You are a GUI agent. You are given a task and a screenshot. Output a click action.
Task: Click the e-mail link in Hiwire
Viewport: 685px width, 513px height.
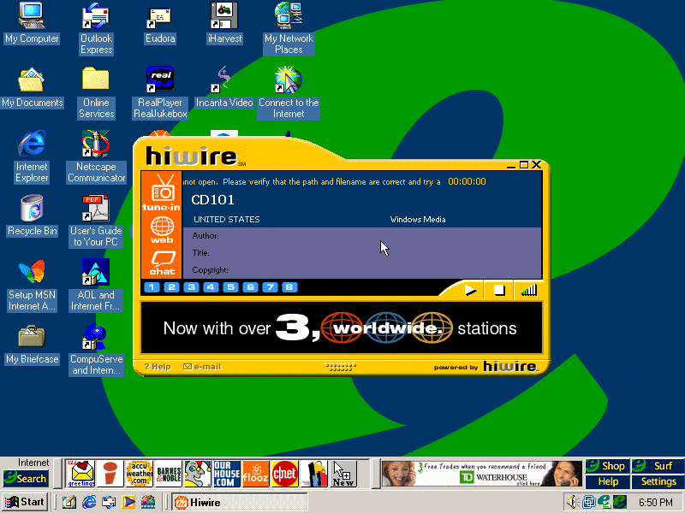coord(202,367)
